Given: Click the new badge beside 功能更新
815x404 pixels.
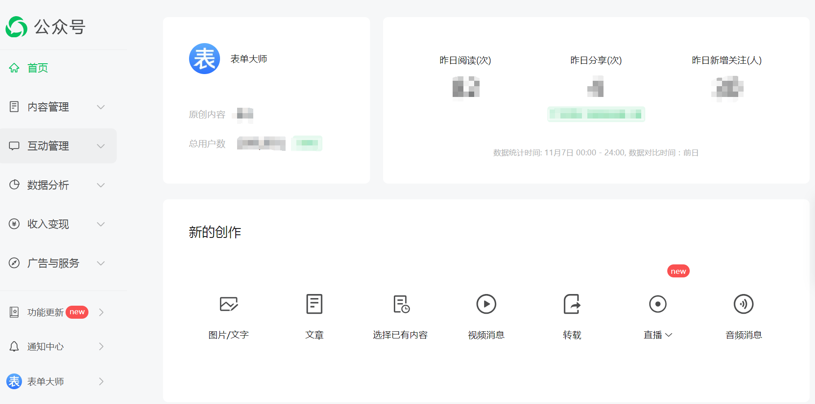Looking at the screenshot, I should (x=77, y=312).
